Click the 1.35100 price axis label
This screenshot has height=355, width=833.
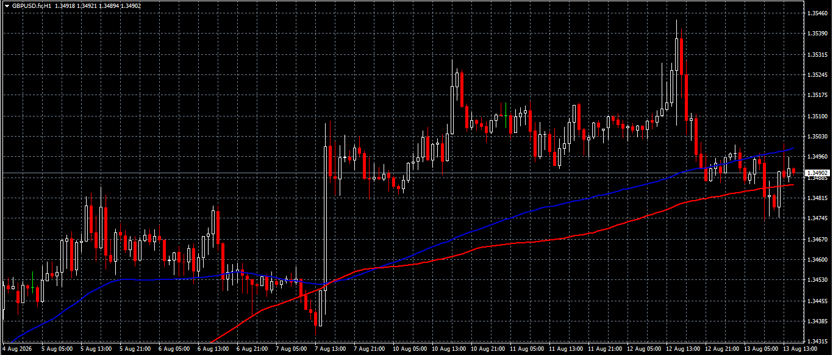click(x=817, y=116)
